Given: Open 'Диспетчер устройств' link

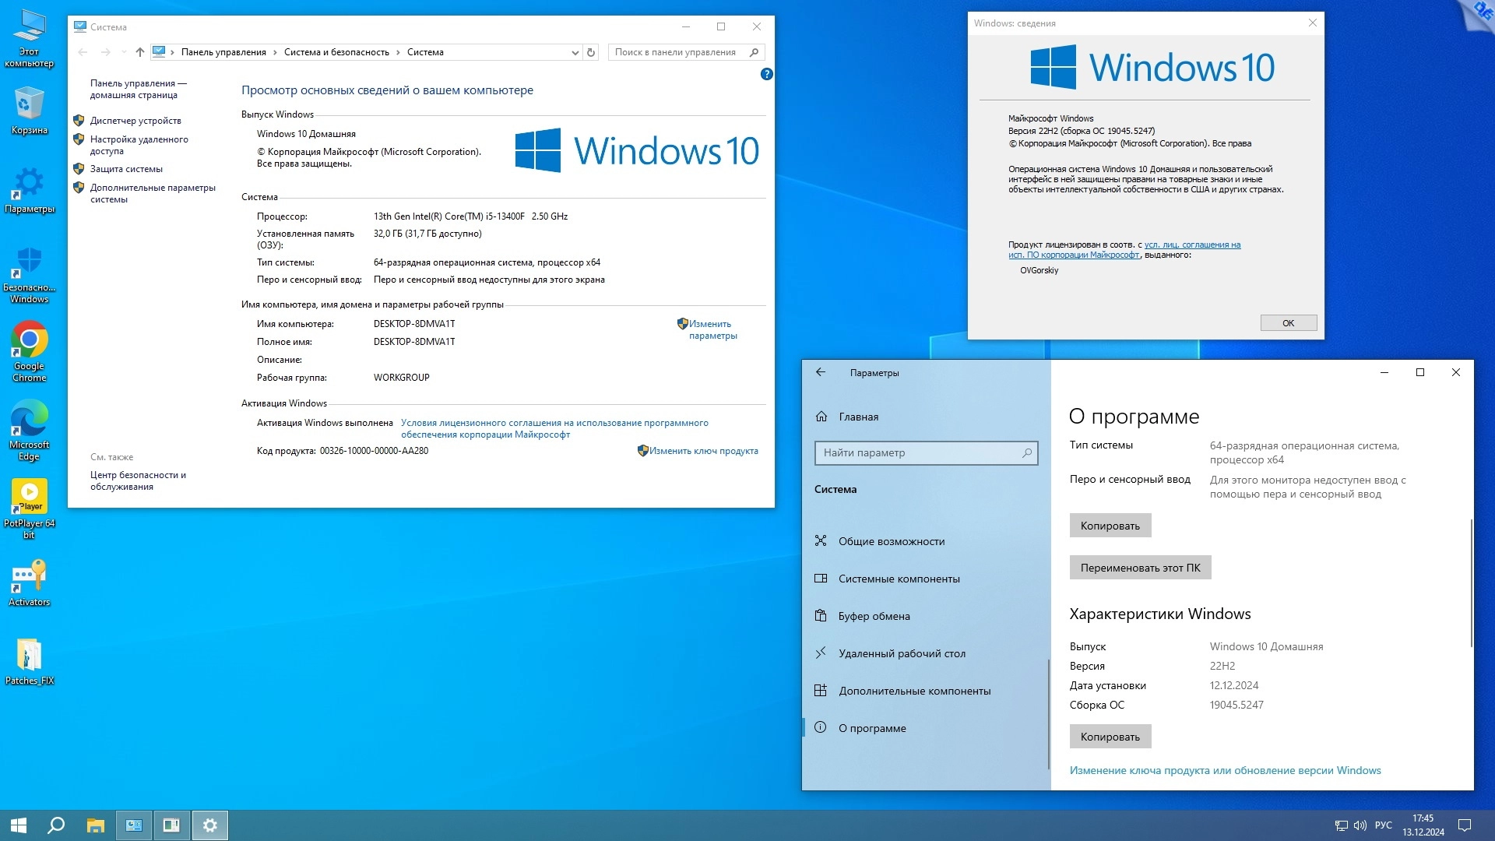Looking at the screenshot, I should tap(135, 121).
